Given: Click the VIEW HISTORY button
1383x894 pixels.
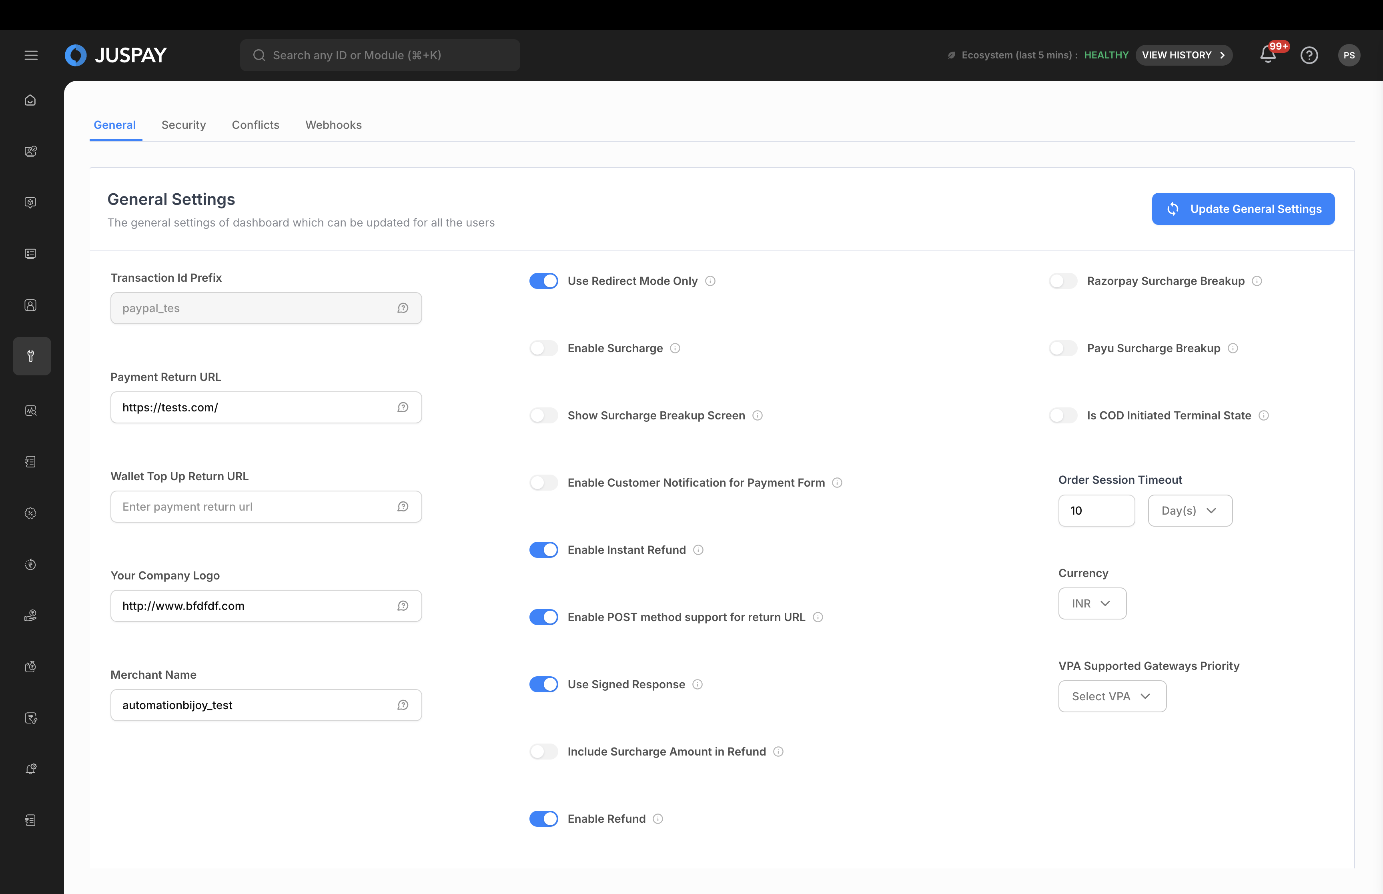Looking at the screenshot, I should 1183,55.
